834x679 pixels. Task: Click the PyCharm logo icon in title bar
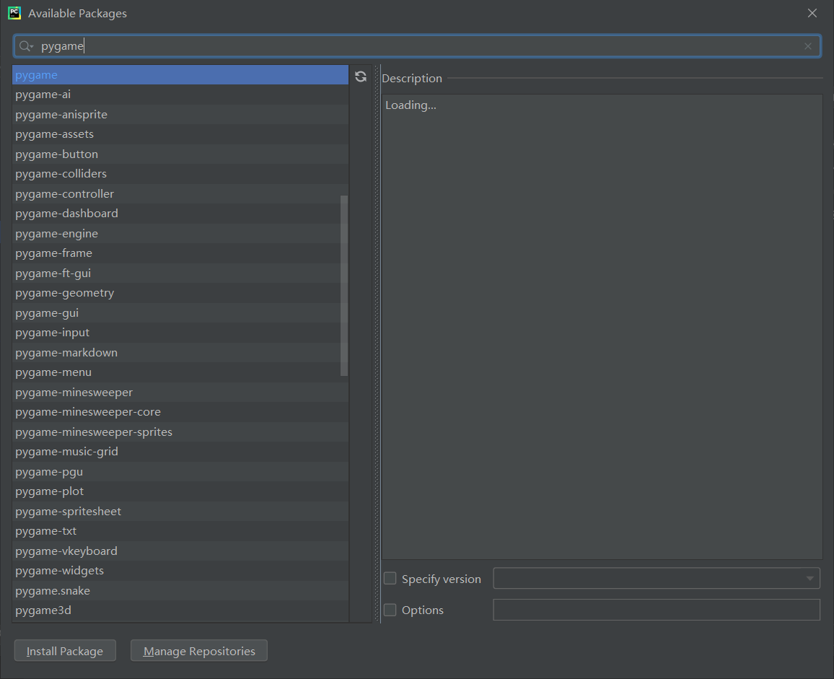pos(14,13)
